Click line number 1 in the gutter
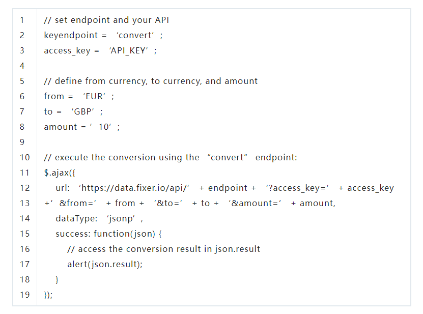 pos(22,20)
